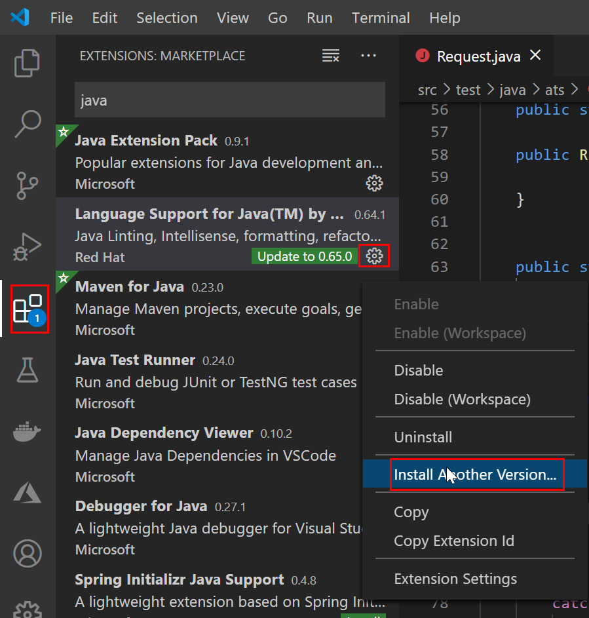Open the Terminal menu
Image resolution: width=589 pixels, height=618 pixels.
(x=381, y=18)
